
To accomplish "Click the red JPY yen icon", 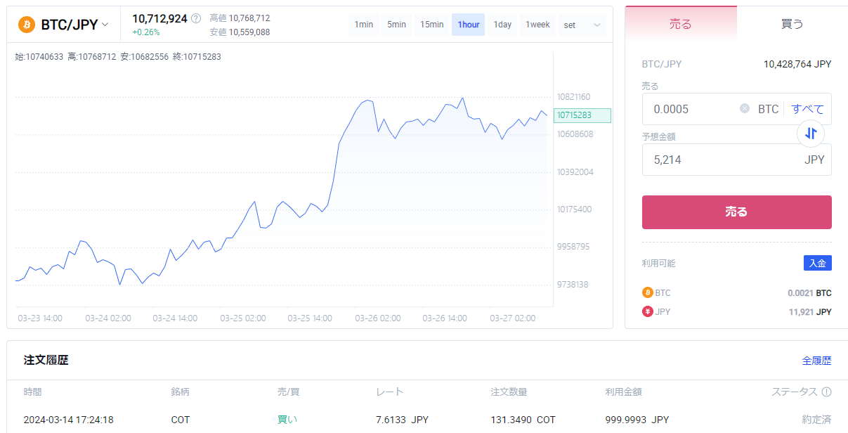I will point(647,311).
